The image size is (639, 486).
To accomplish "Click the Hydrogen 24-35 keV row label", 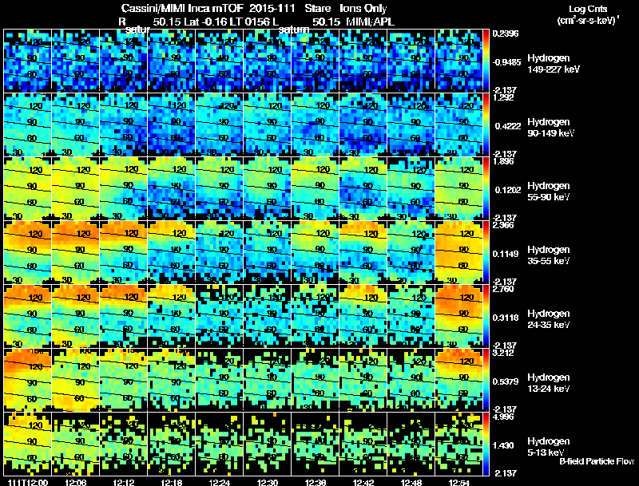I will (x=549, y=319).
